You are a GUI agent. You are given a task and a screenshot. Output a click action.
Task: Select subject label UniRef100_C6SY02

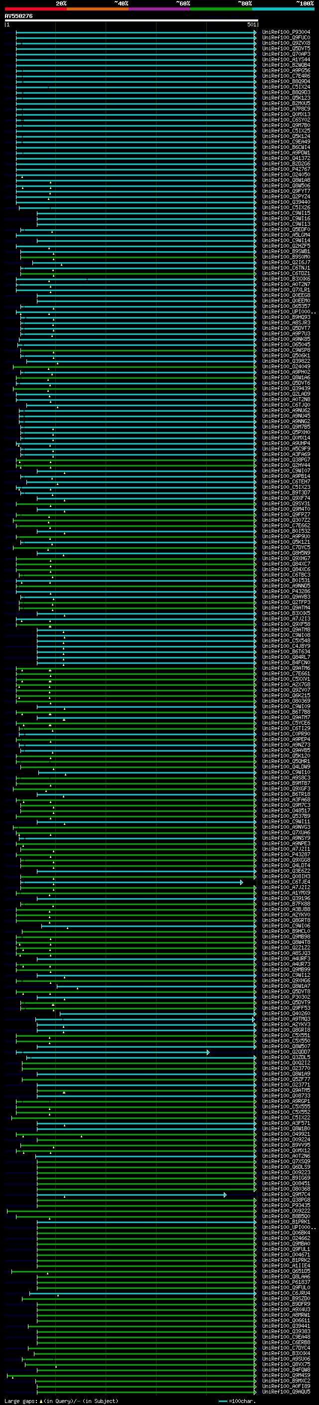click(x=286, y=120)
